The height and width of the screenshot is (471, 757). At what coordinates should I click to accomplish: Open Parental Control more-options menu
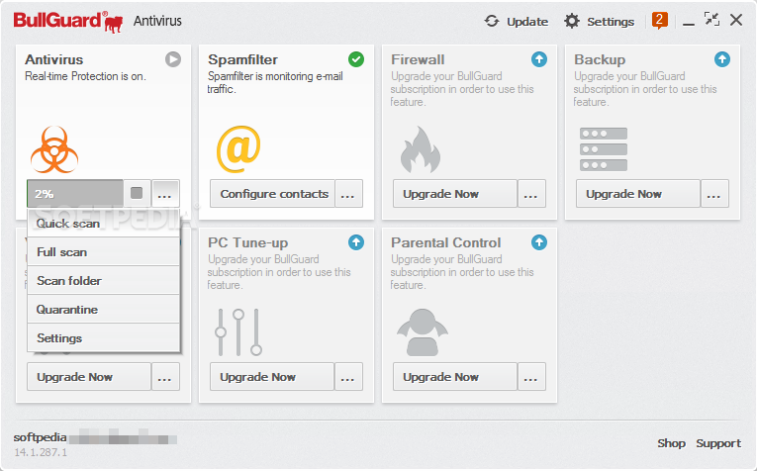531,376
